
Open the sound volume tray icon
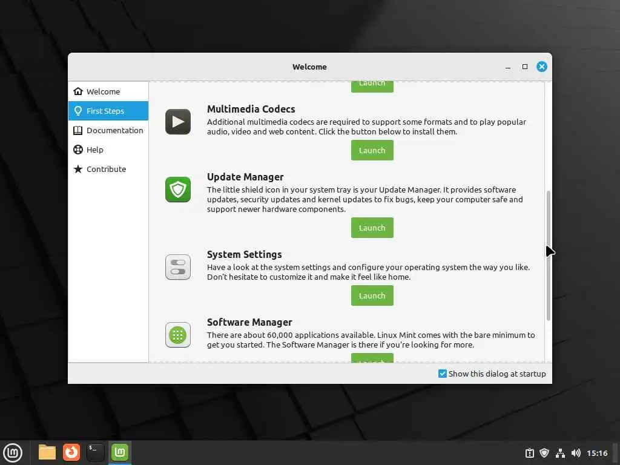[576, 453]
